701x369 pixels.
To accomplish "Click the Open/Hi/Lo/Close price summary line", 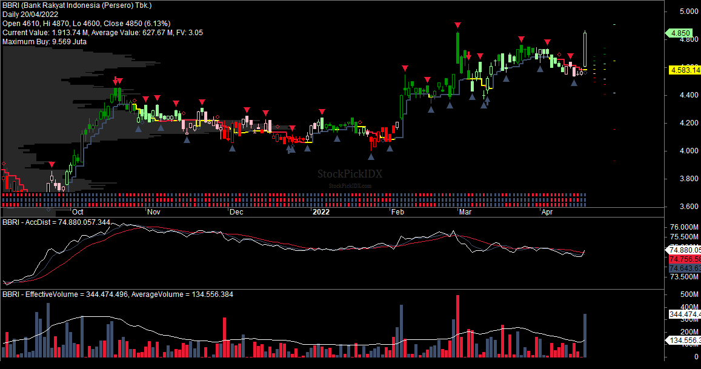I will click(86, 23).
